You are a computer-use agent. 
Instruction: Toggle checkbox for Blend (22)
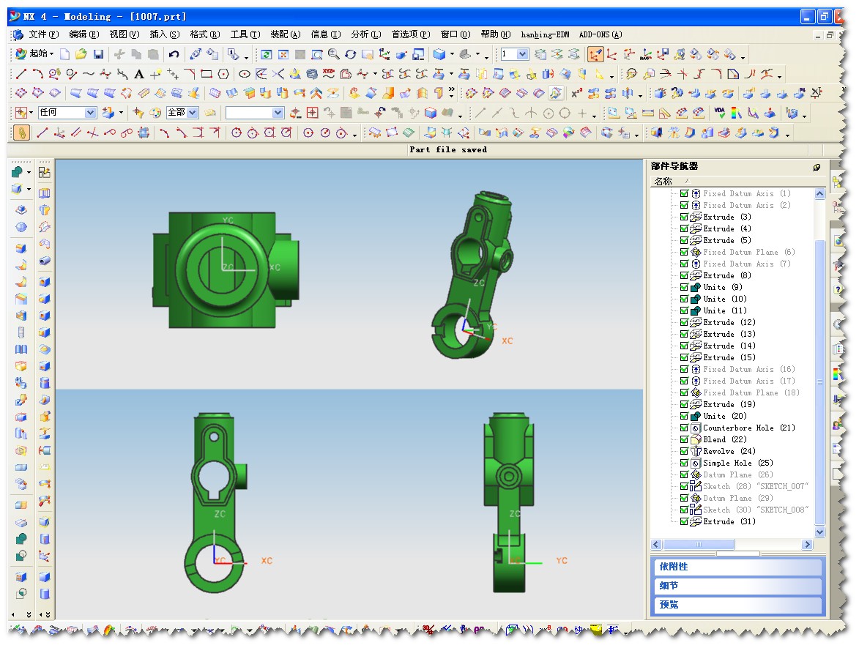[684, 439]
